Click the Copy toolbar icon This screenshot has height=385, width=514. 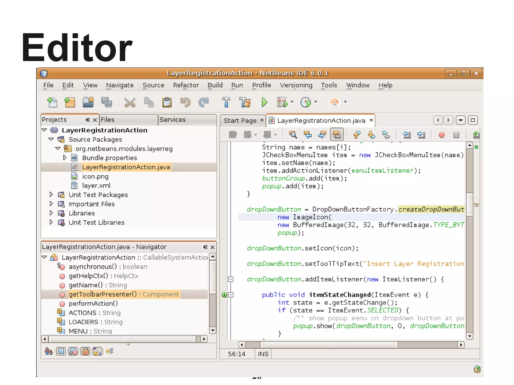tap(149, 102)
